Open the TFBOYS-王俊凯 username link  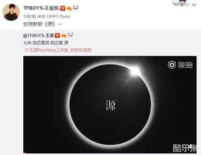41,8
